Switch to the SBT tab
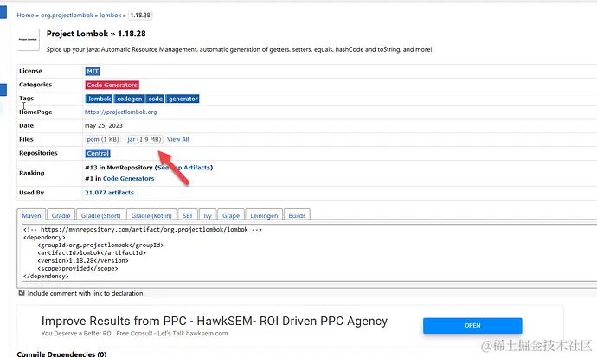Screen dimensions: 597x357 tap(188, 215)
